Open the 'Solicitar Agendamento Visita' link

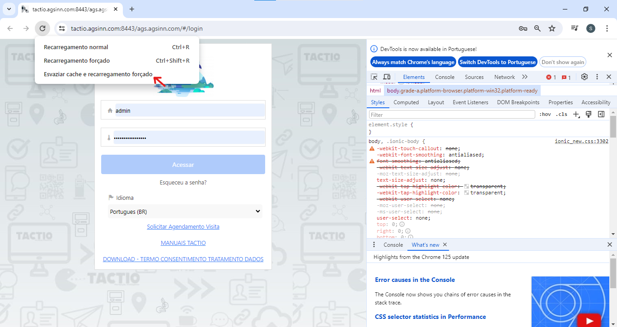(x=183, y=227)
